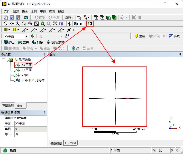Toggle display points black dot icon
183x154 pixels.
(x=81, y=24)
